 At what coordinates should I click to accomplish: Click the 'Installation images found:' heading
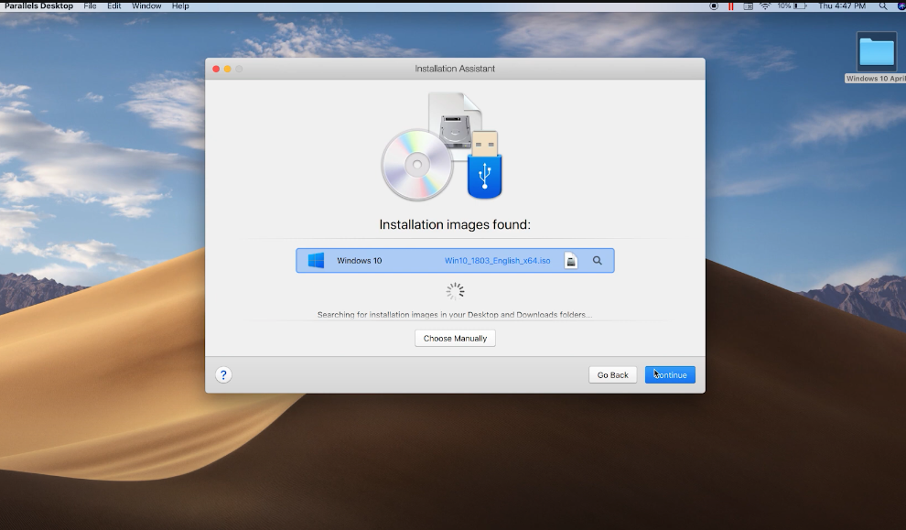pos(455,224)
